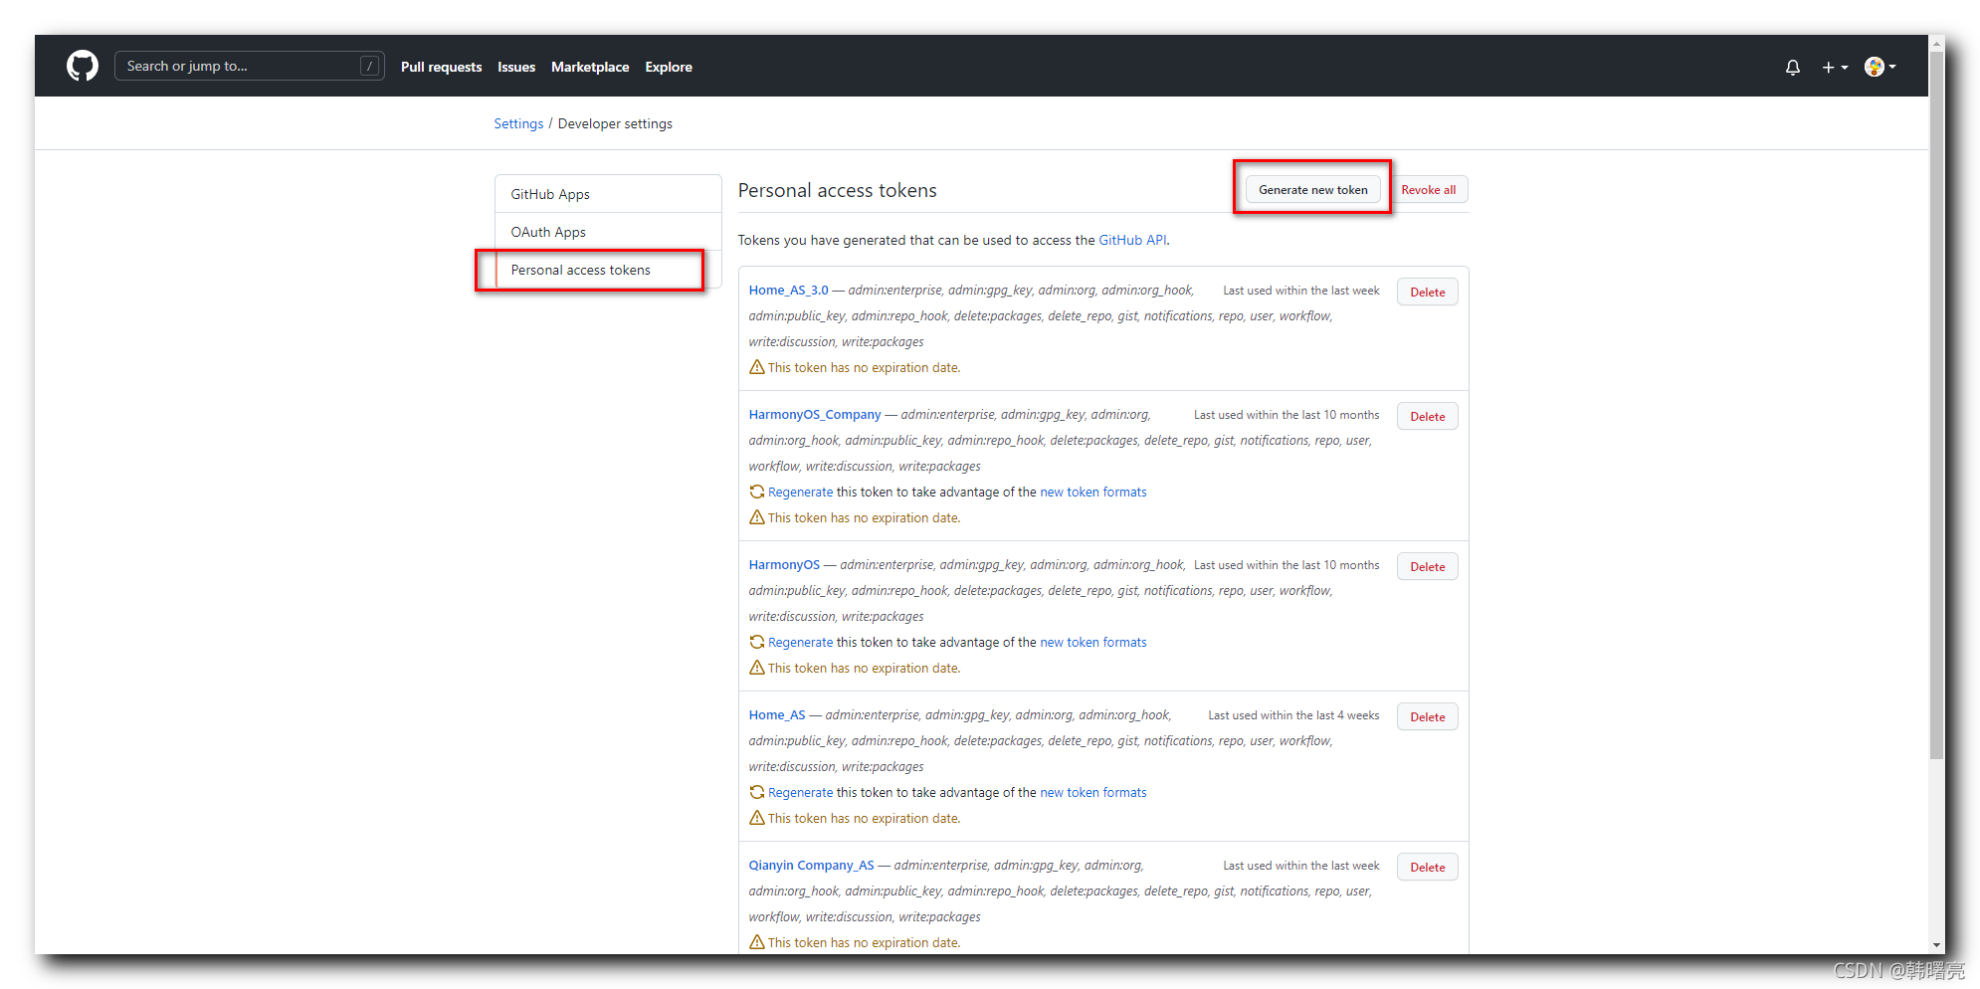The image size is (1980, 989).
Task: Click the Developer settings breadcrumb text
Action: pyautogui.click(x=615, y=123)
